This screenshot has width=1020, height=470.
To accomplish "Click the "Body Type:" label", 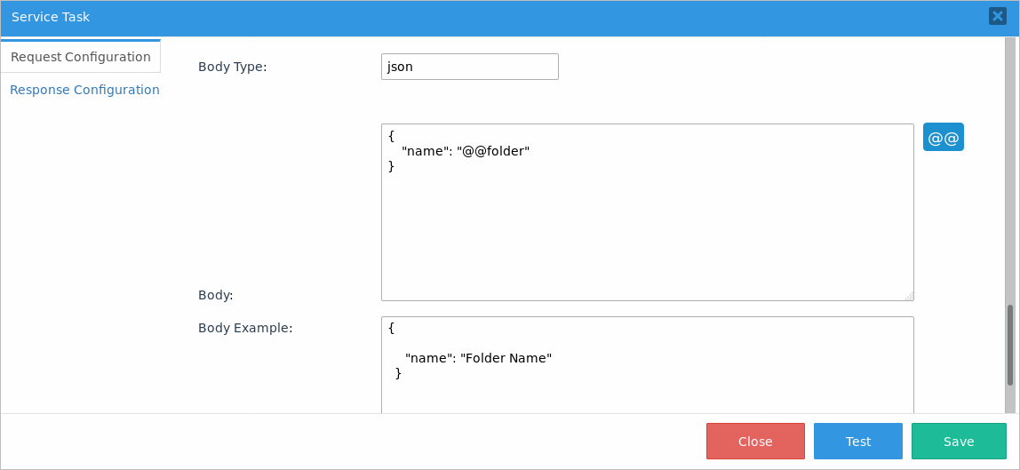I will 232,67.
